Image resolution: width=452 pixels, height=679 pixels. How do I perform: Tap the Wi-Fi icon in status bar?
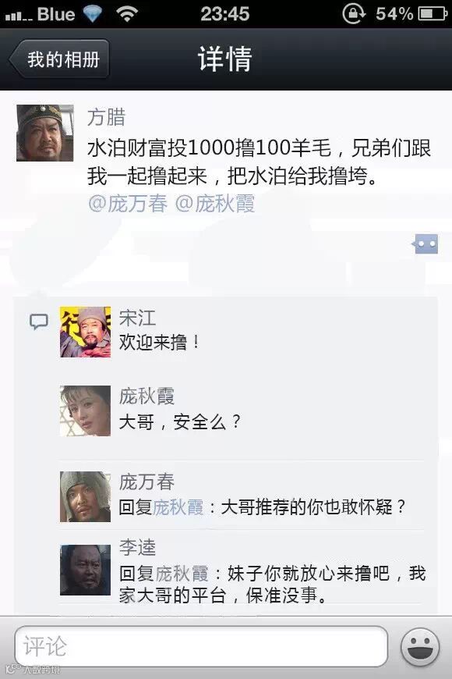(127, 14)
